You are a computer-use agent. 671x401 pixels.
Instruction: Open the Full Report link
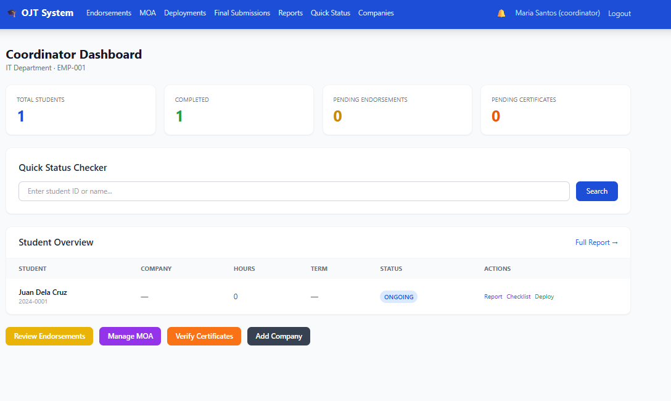coord(596,242)
